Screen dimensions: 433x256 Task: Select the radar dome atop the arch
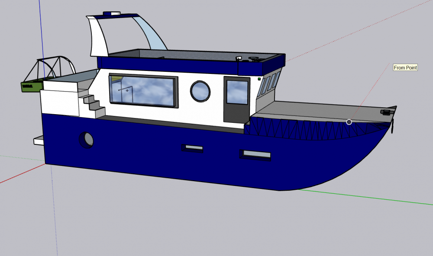(112, 13)
